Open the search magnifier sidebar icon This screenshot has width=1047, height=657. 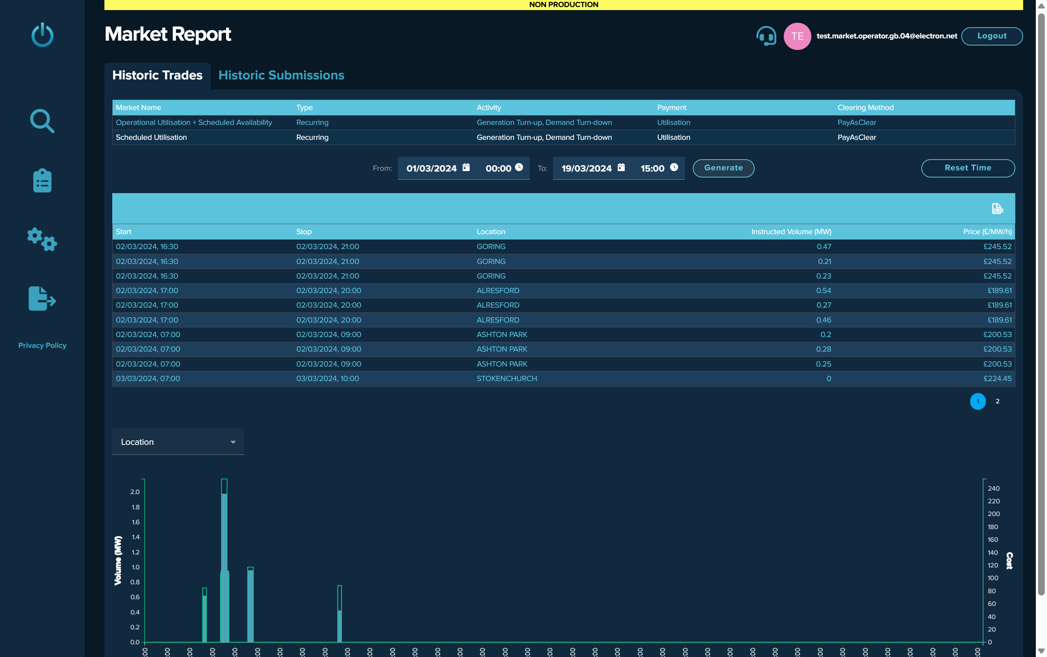coord(42,121)
